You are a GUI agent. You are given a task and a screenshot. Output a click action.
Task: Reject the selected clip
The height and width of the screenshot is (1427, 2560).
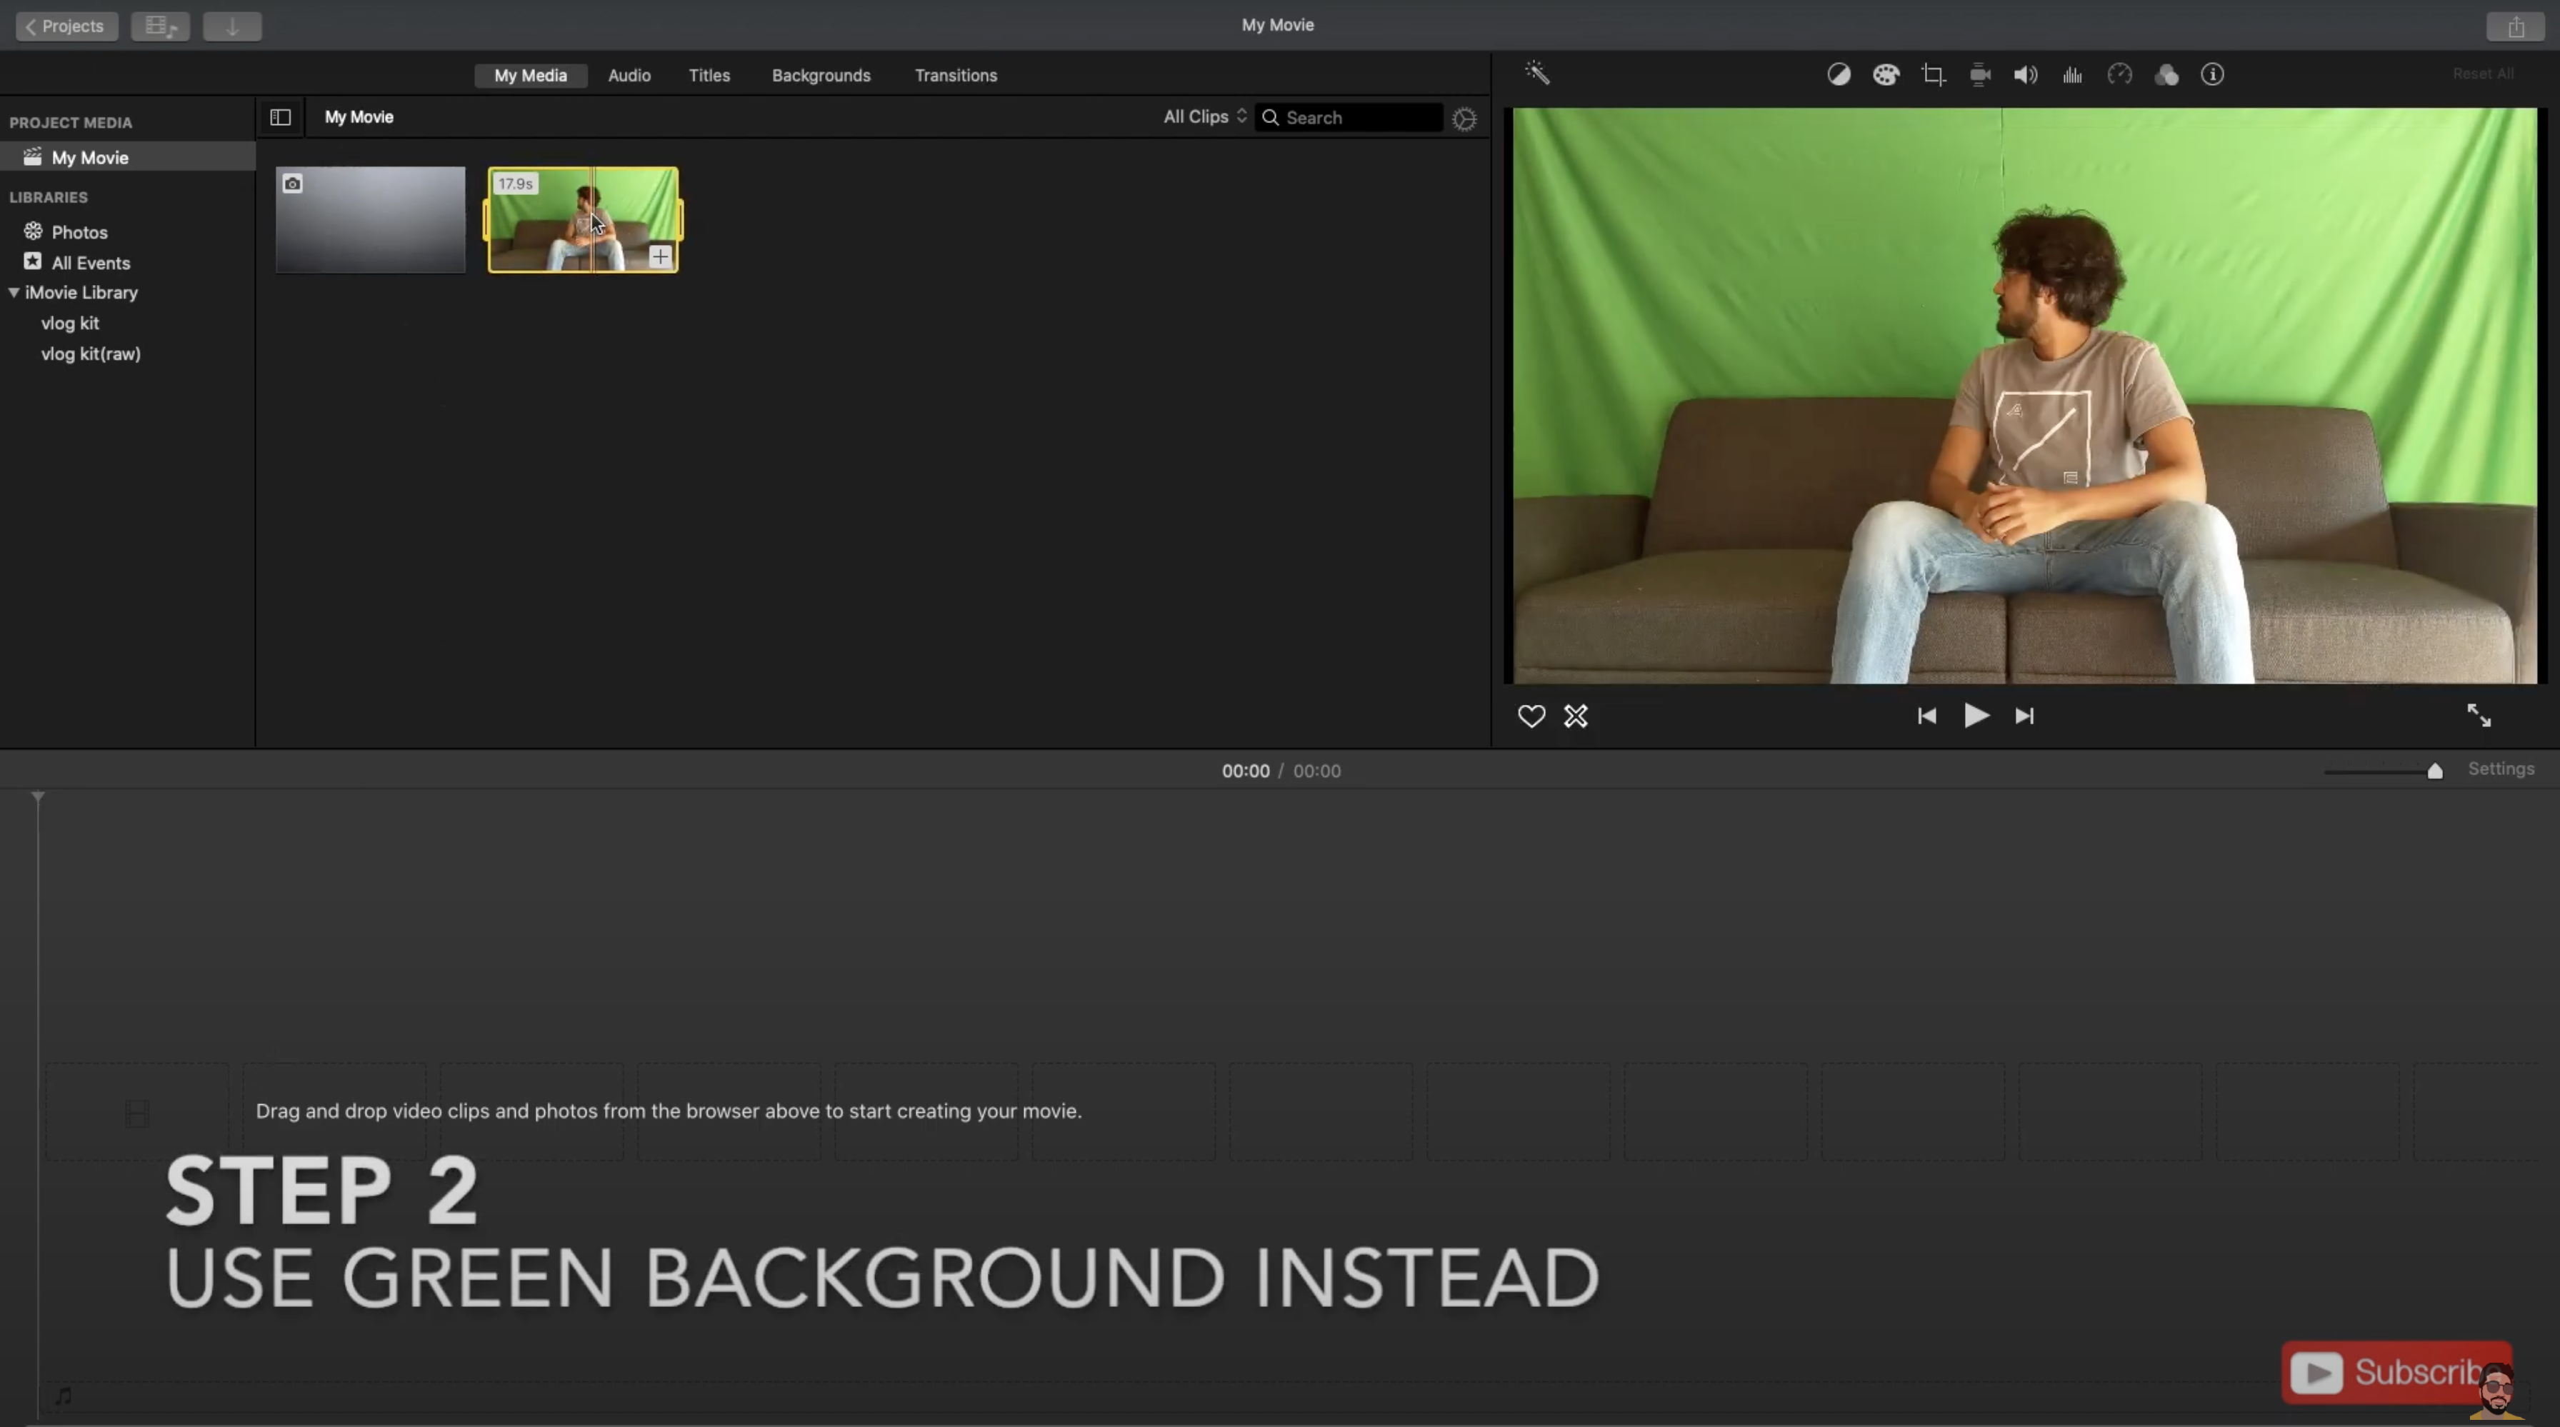(x=1575, y=716)
